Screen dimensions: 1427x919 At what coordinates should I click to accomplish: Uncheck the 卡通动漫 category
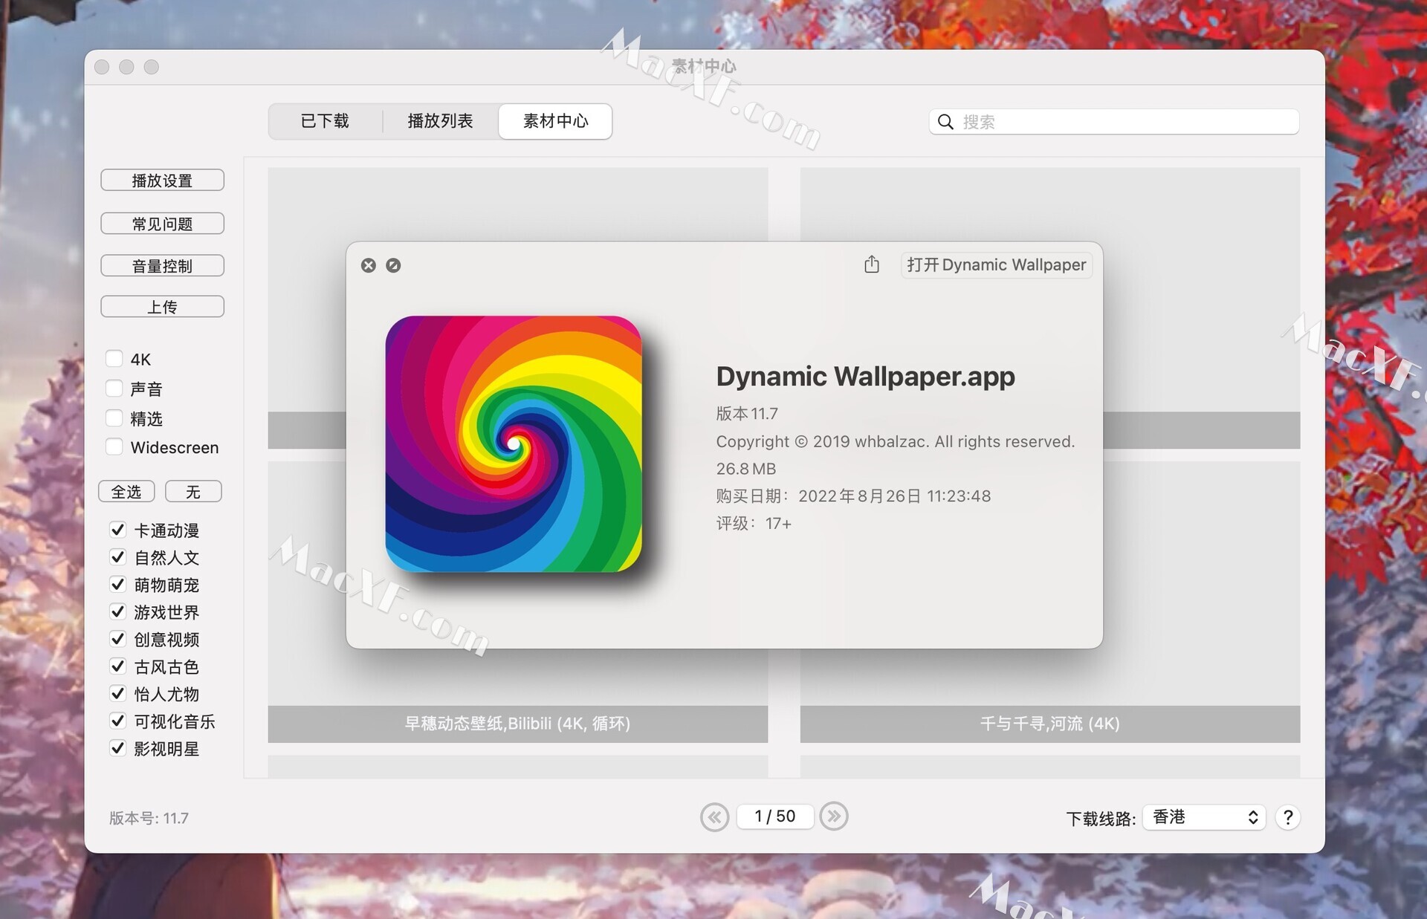pyautogui.click(x=117, y=530)
